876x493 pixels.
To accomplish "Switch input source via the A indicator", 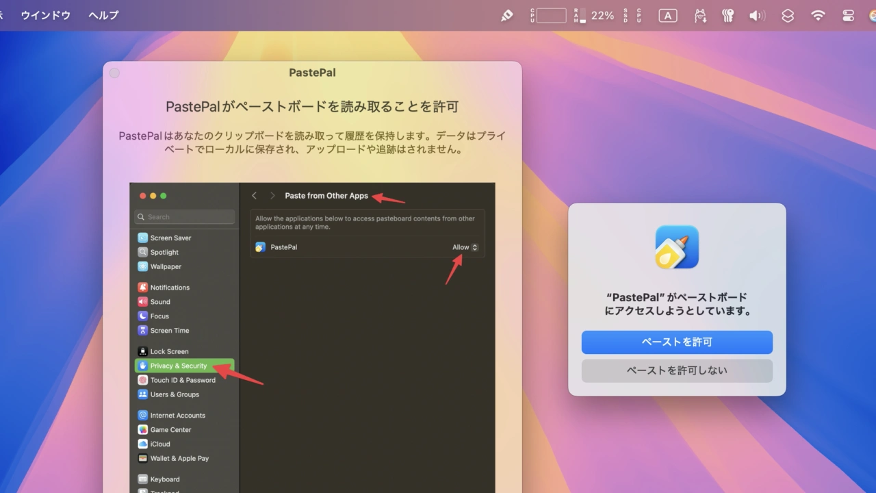I will click(667, 15).
